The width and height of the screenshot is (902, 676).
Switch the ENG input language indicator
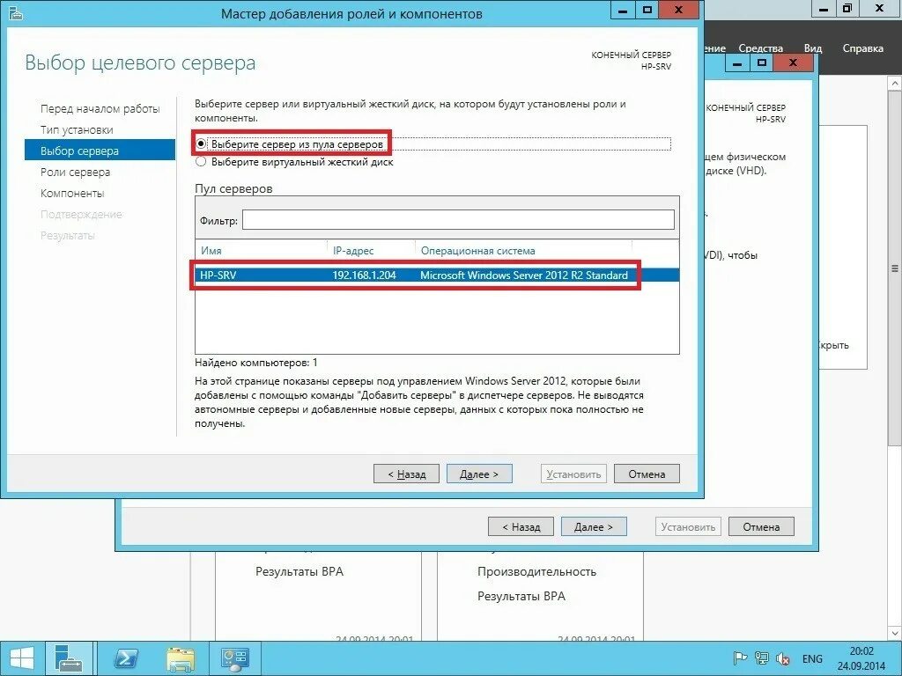coord(812,658)
